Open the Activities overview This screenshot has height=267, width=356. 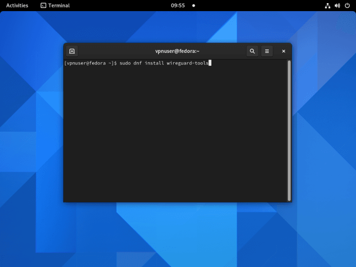[x=17, y=6]
